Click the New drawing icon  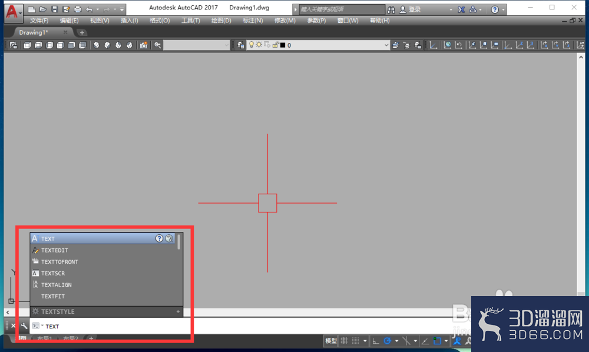32,9
